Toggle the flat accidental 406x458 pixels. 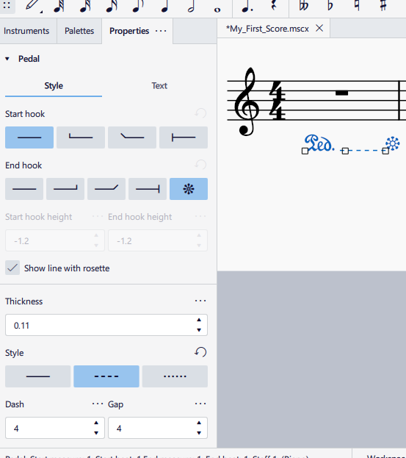[x=330, y=6]
